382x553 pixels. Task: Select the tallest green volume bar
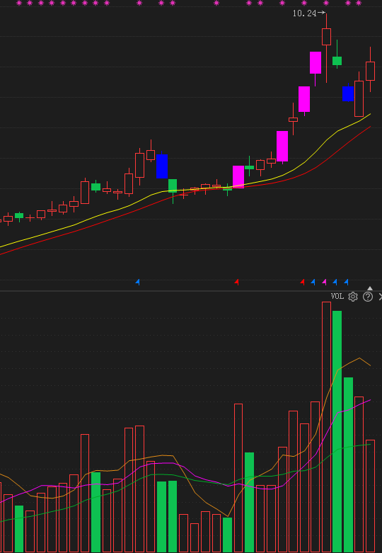(x=337, y=432)
